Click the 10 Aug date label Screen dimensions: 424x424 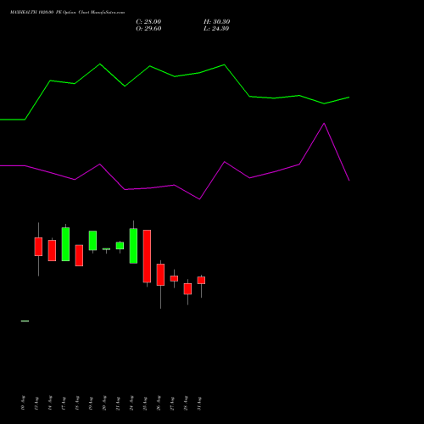(23, 403)
